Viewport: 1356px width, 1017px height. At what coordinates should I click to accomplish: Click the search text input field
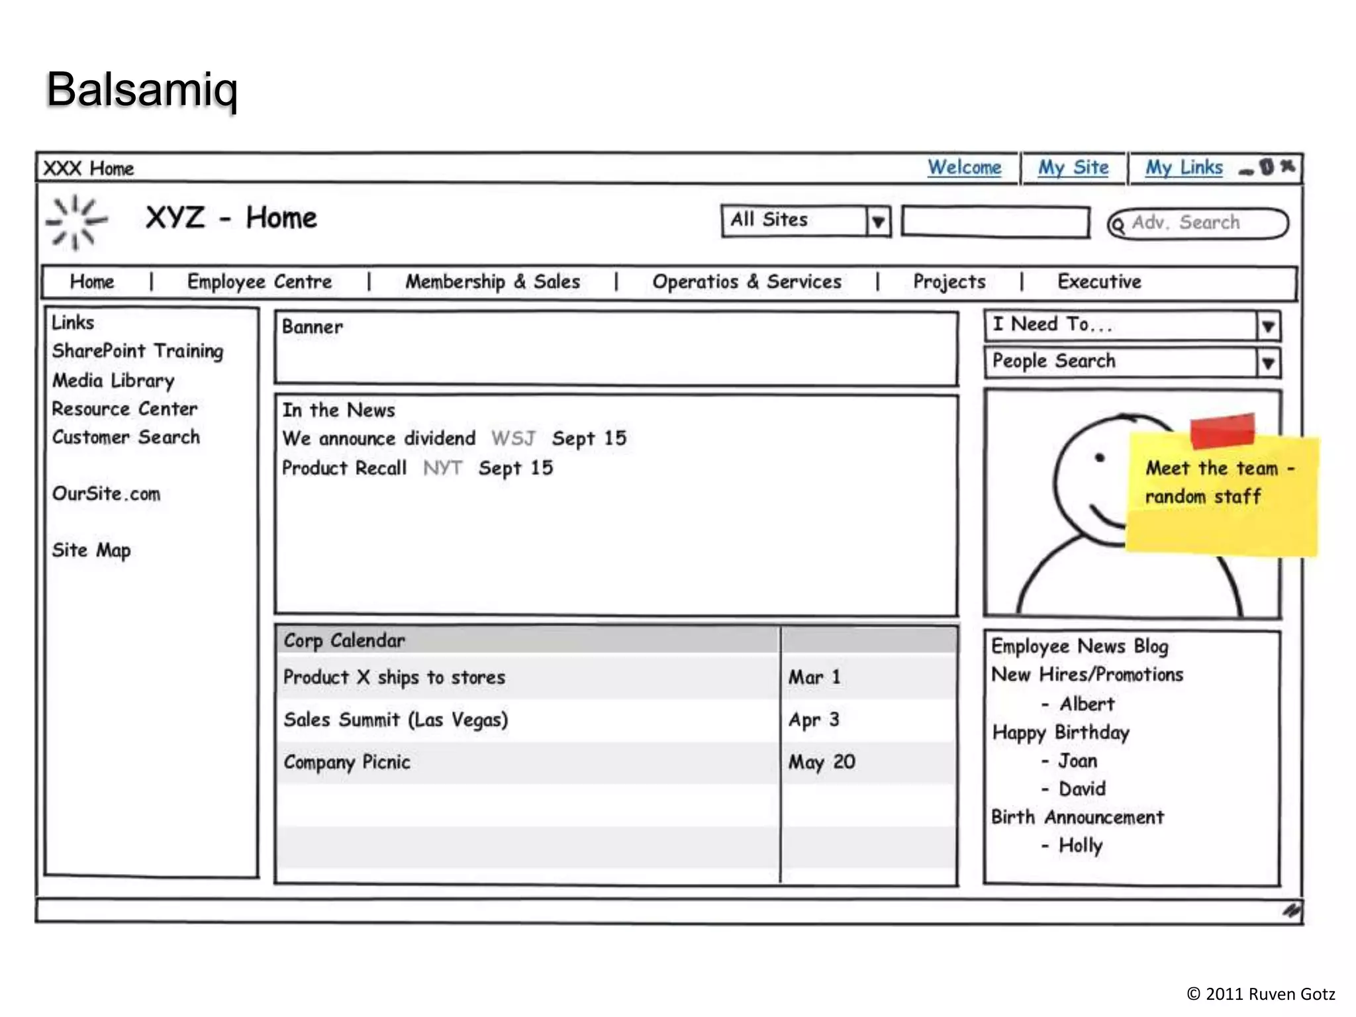996,222
